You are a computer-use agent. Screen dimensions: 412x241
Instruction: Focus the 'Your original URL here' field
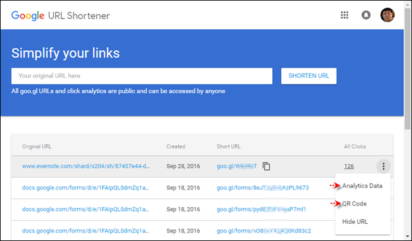(x=142, y=76)
